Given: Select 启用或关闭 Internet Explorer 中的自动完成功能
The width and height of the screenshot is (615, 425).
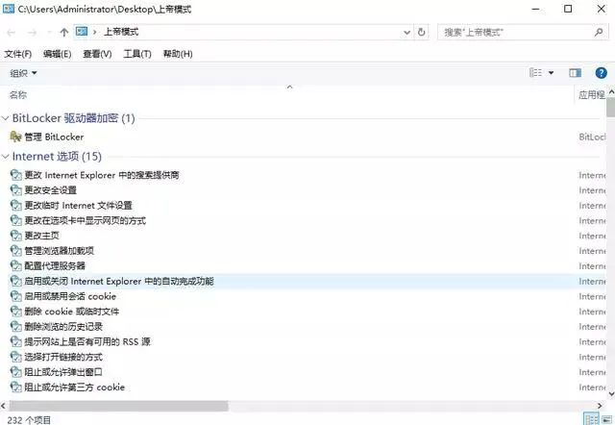Looking at the screenshot, I should [119, 282].
